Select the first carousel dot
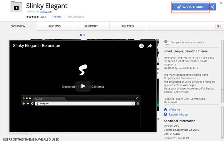Viewport: 224px width, 141px height. (81, 35)
